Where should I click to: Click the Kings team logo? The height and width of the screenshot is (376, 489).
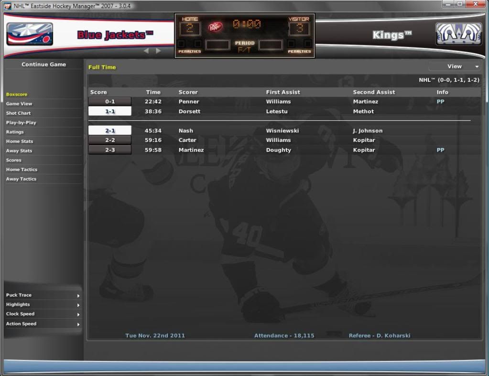coord(458,33)
